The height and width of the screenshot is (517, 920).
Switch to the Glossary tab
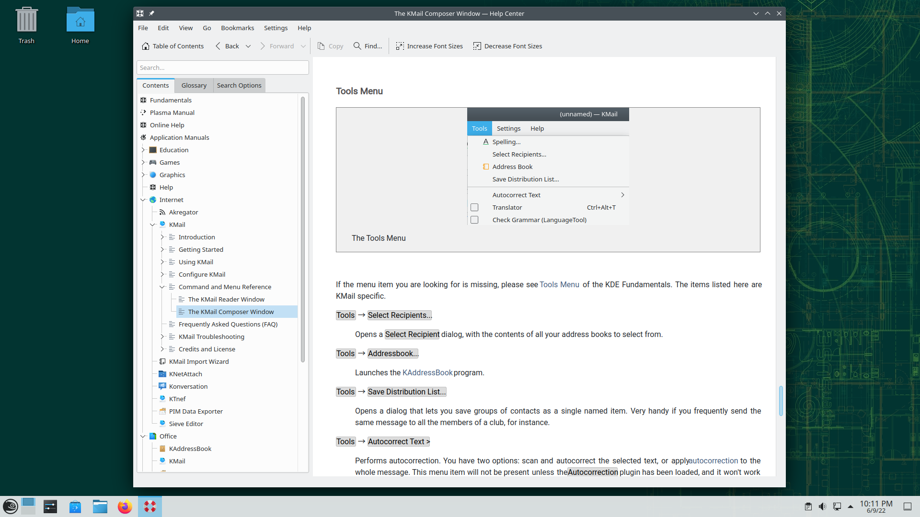(x=194, y=85)
